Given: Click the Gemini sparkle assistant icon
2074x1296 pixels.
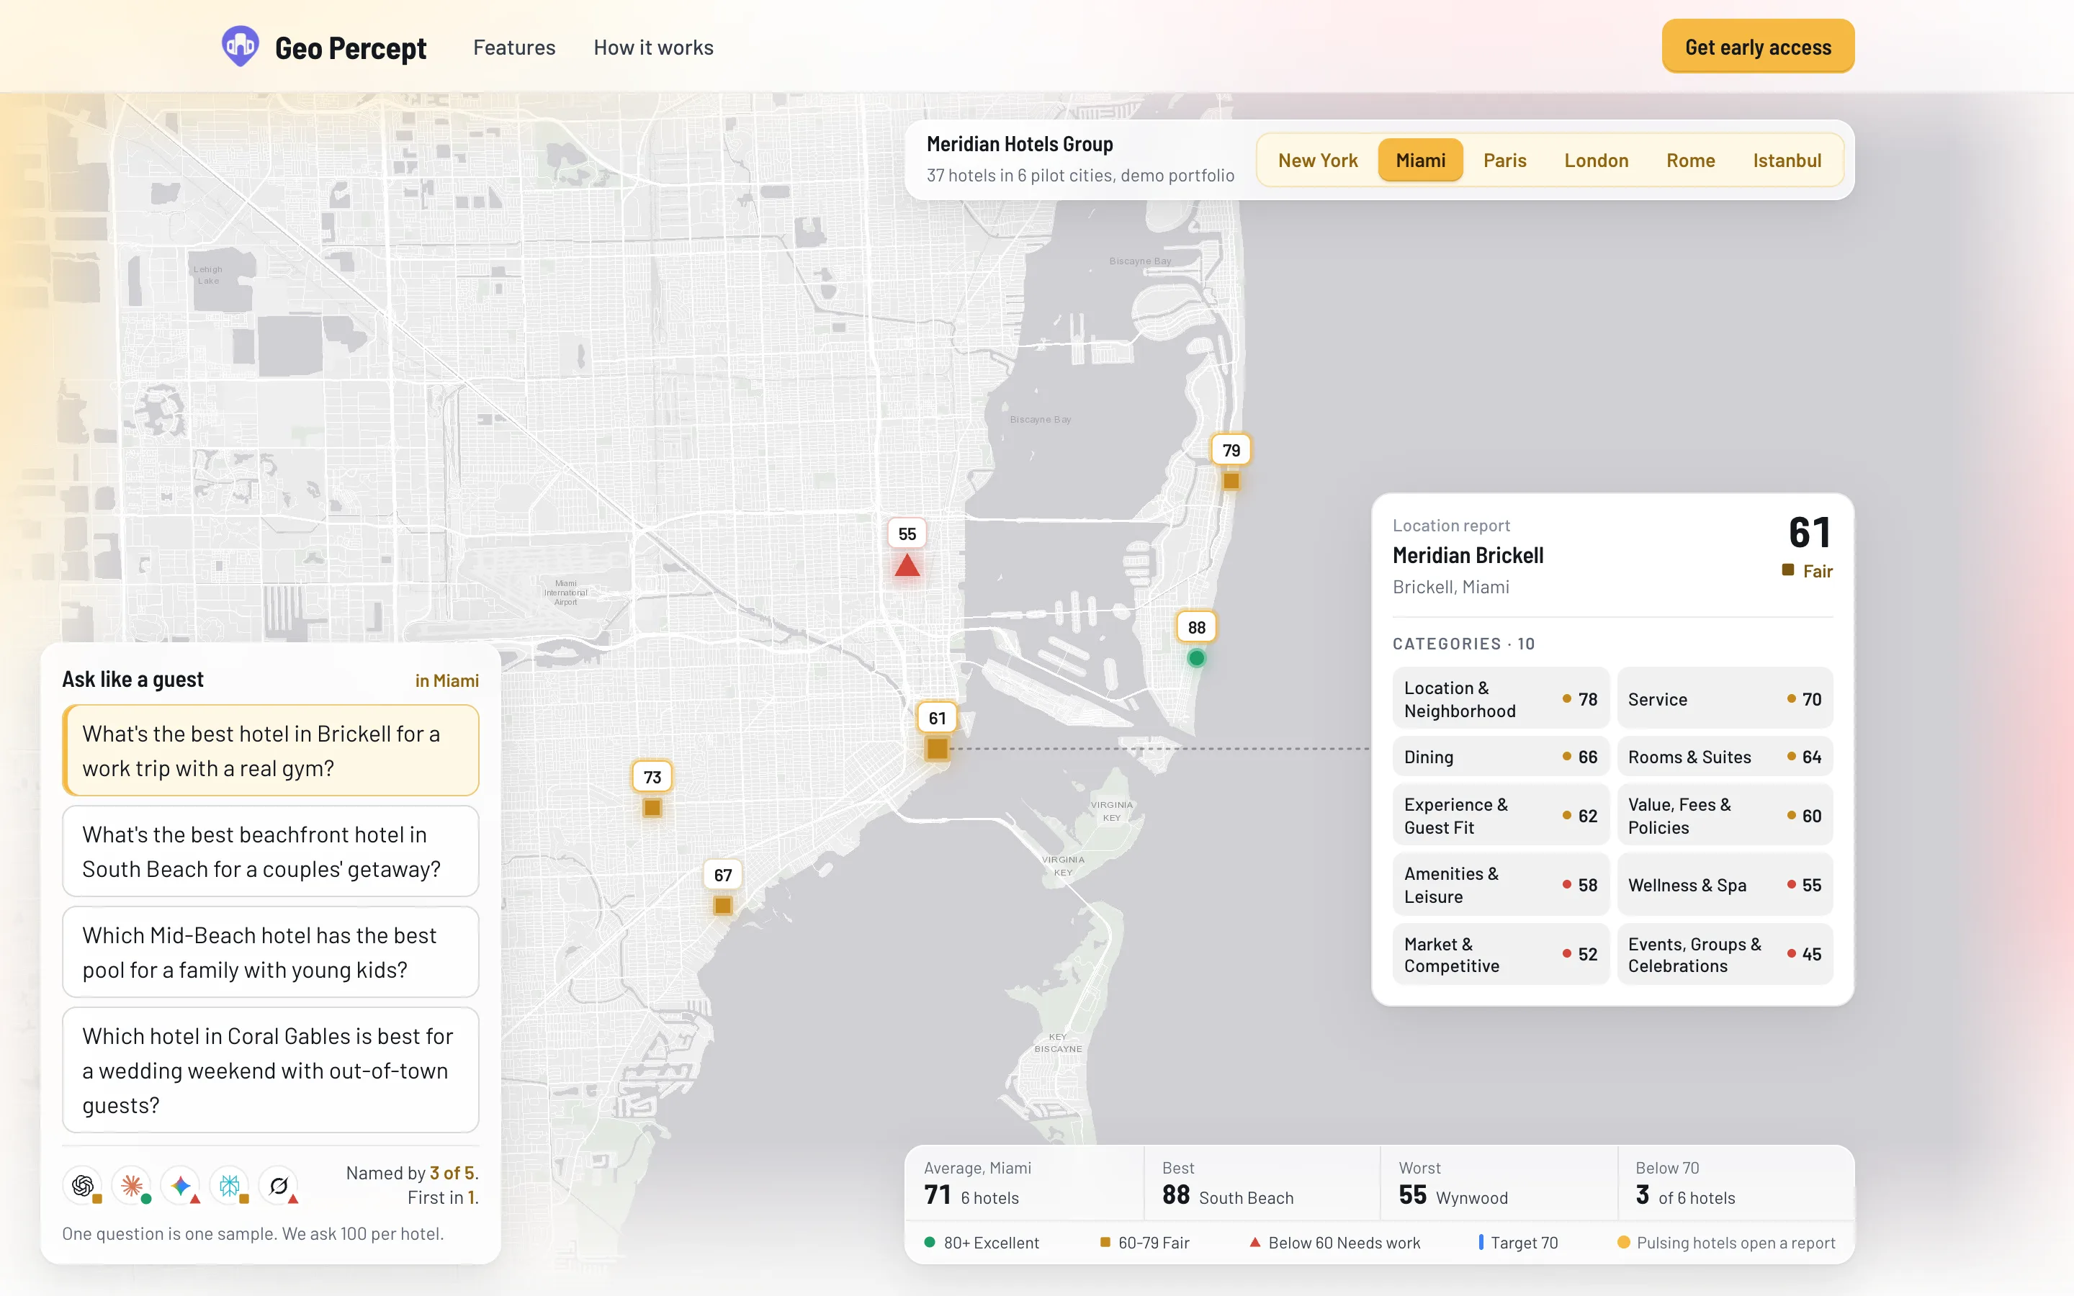Looking at the screenshot, I should (180, 1185).
